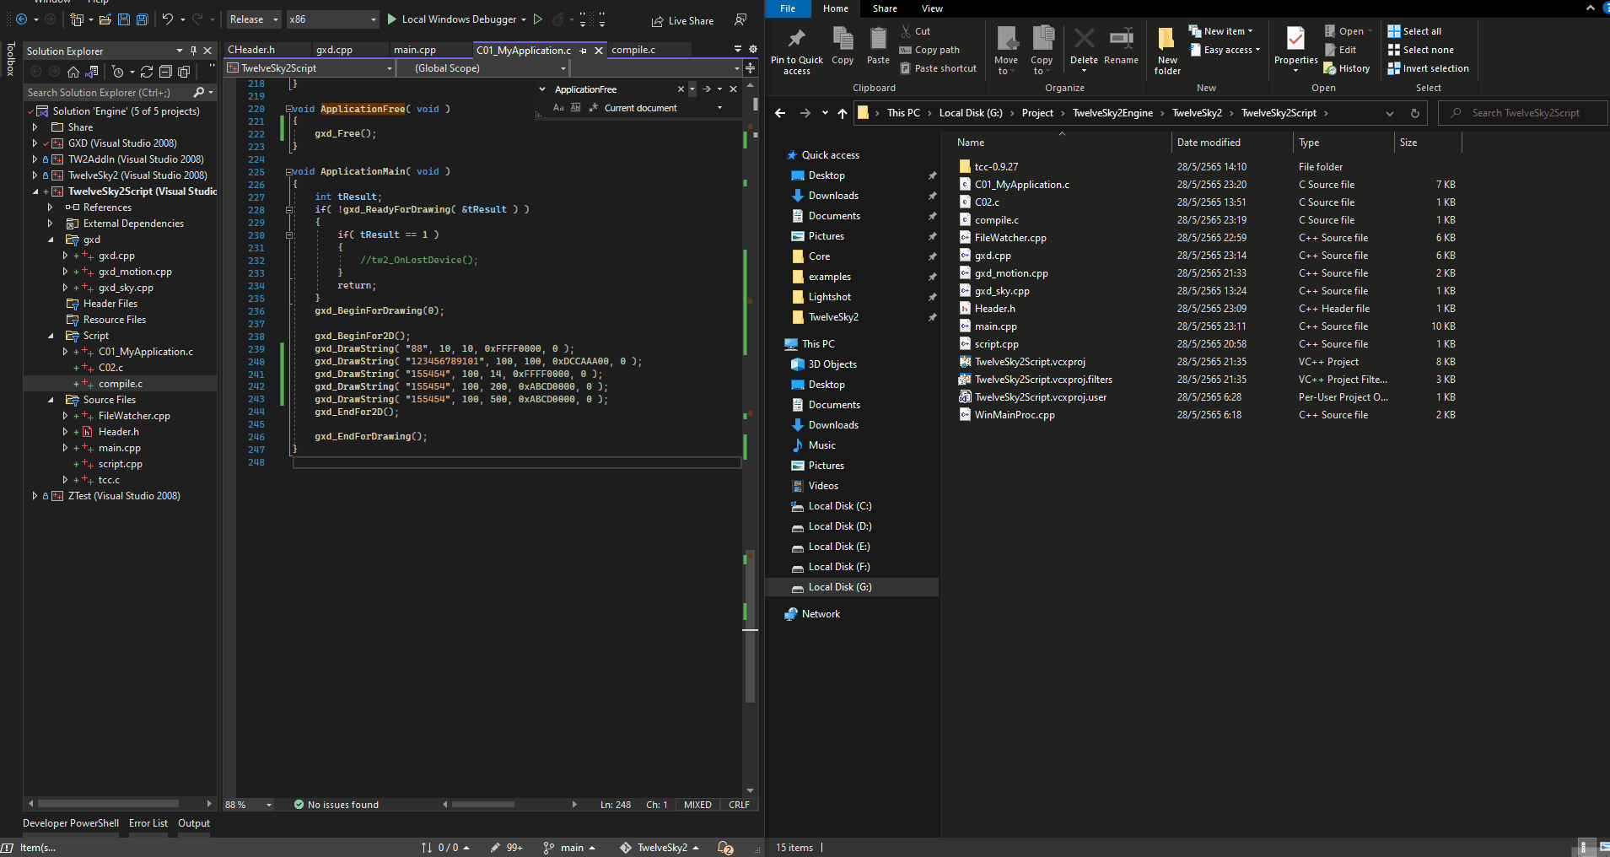Click the main git branch in status bar
This screenshot has height=857, width=1610.
coord(570,848)
